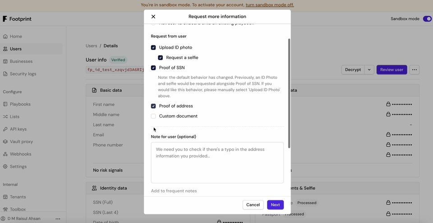The width and height of the screenshot is (433, 223).
Task: Open the account options next to username
Action: (x=58, y=219)
